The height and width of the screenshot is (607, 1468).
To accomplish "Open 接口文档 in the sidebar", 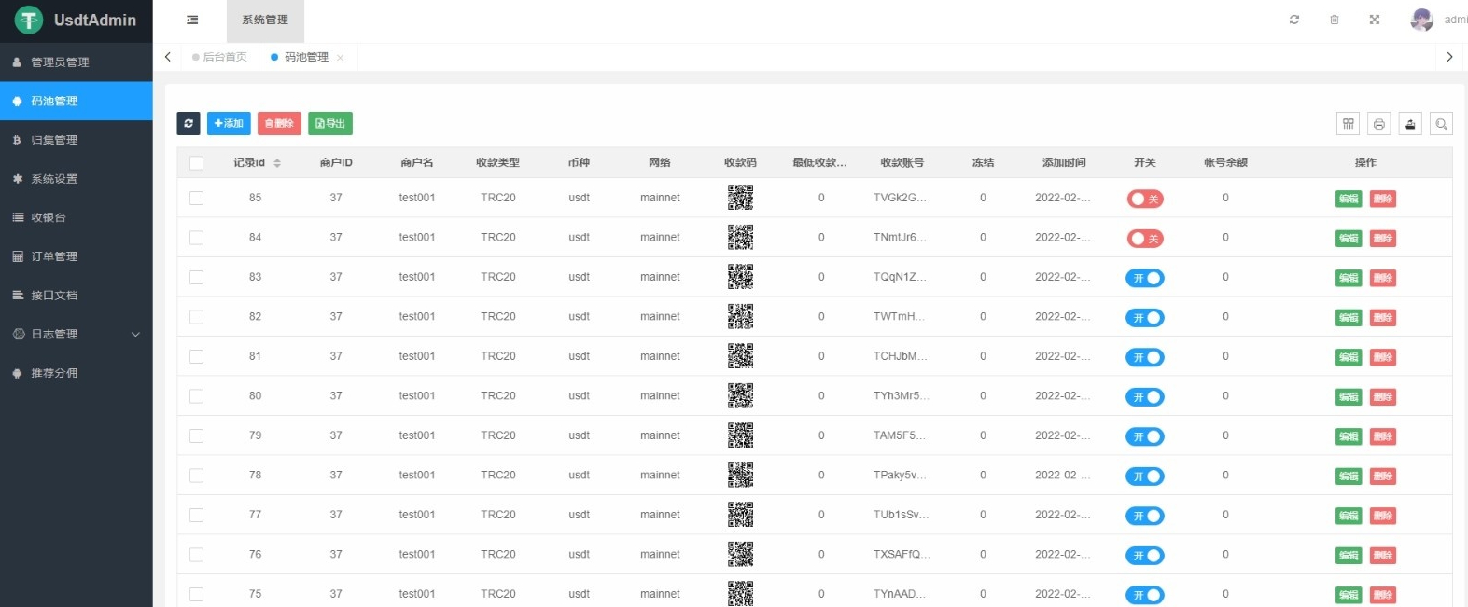I will pyautogui.click(x=77, y=296).
